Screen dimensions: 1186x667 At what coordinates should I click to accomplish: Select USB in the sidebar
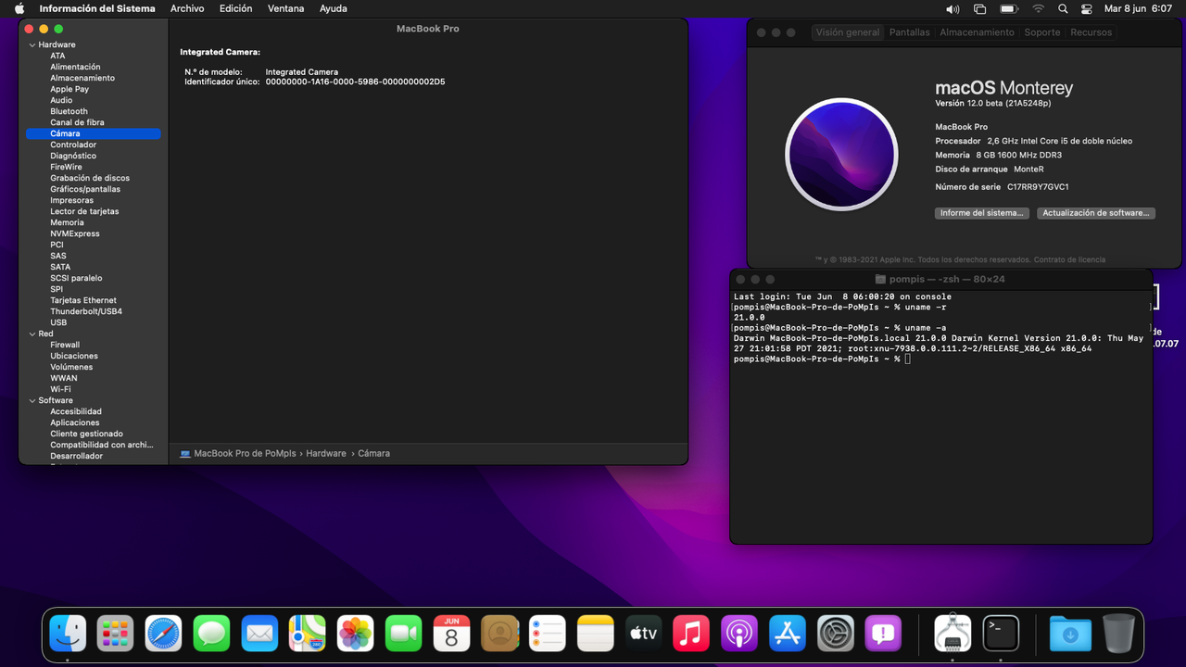pos(58,322)
